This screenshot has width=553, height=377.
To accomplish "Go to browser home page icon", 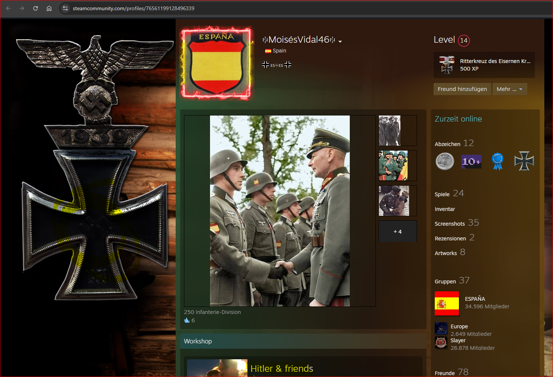I will tap(49, 8).
